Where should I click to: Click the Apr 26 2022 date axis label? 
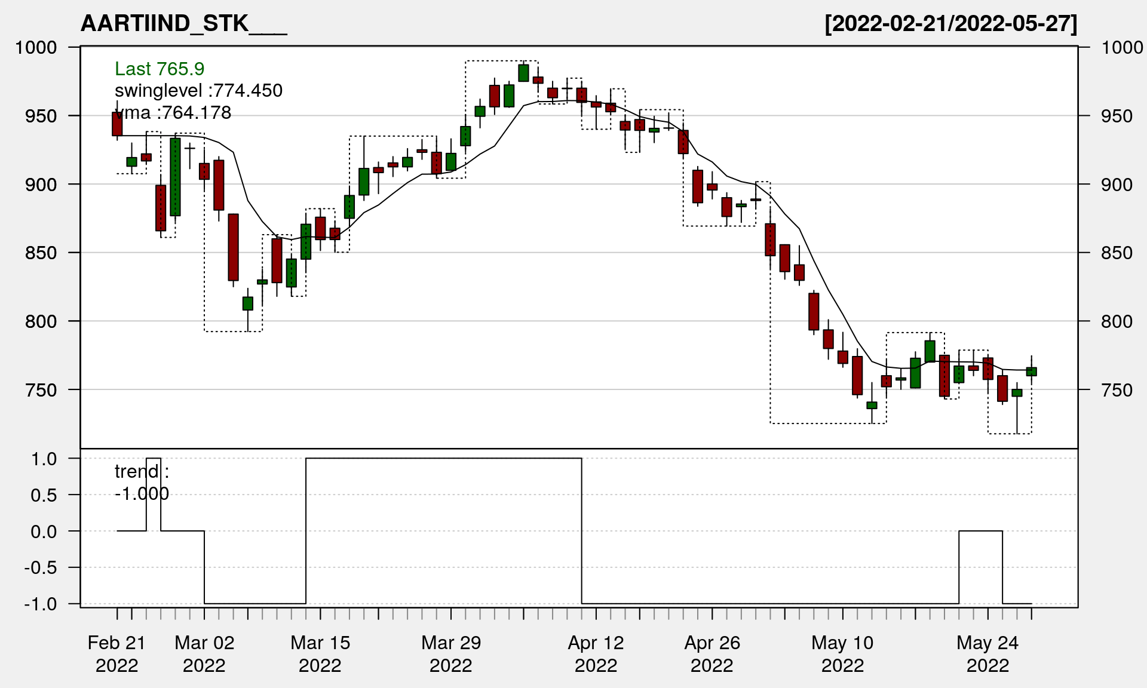click(712, 654)
